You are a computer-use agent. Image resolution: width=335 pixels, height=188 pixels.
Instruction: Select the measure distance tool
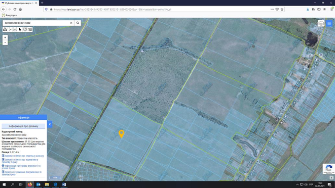coord(10,29)
